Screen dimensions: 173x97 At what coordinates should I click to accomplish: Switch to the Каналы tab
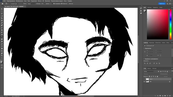(149, 68)
